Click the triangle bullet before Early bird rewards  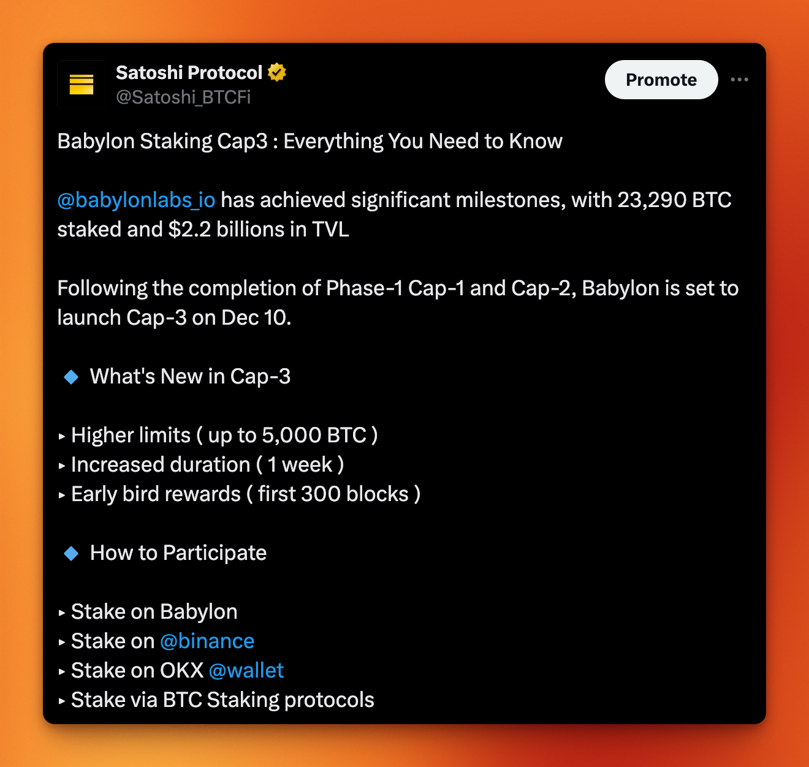point(62,496)
